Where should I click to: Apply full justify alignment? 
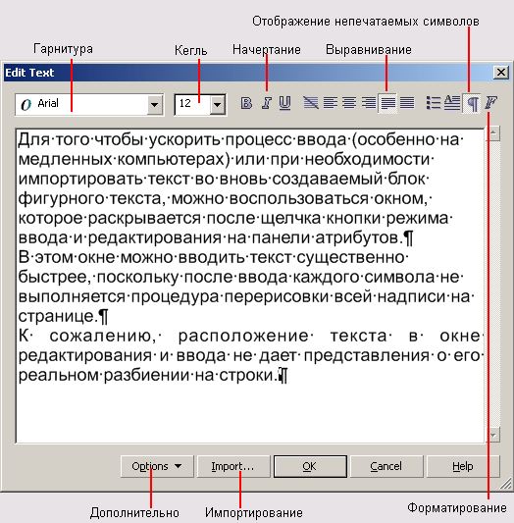tap(387, 103)
